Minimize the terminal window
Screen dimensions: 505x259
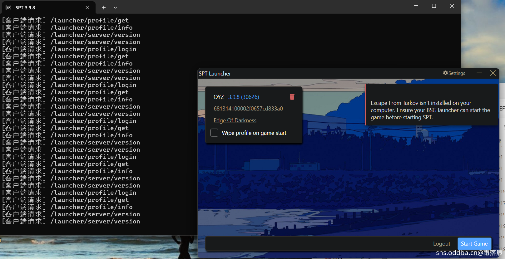pyautogui.click(x=416, y=6)
